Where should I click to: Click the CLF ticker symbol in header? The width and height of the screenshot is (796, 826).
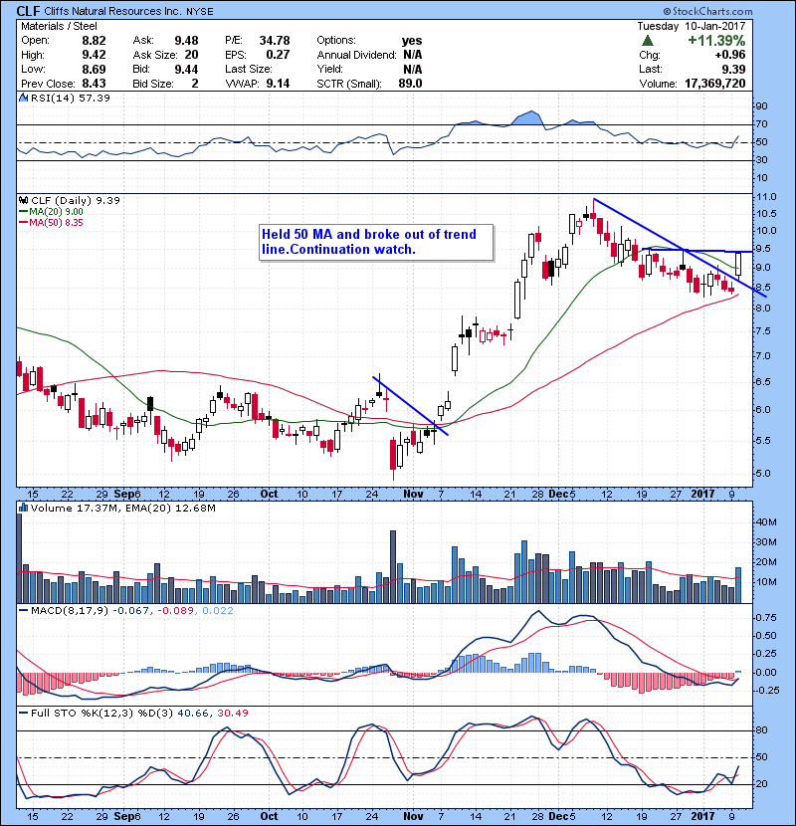click(x=29, y=11)
